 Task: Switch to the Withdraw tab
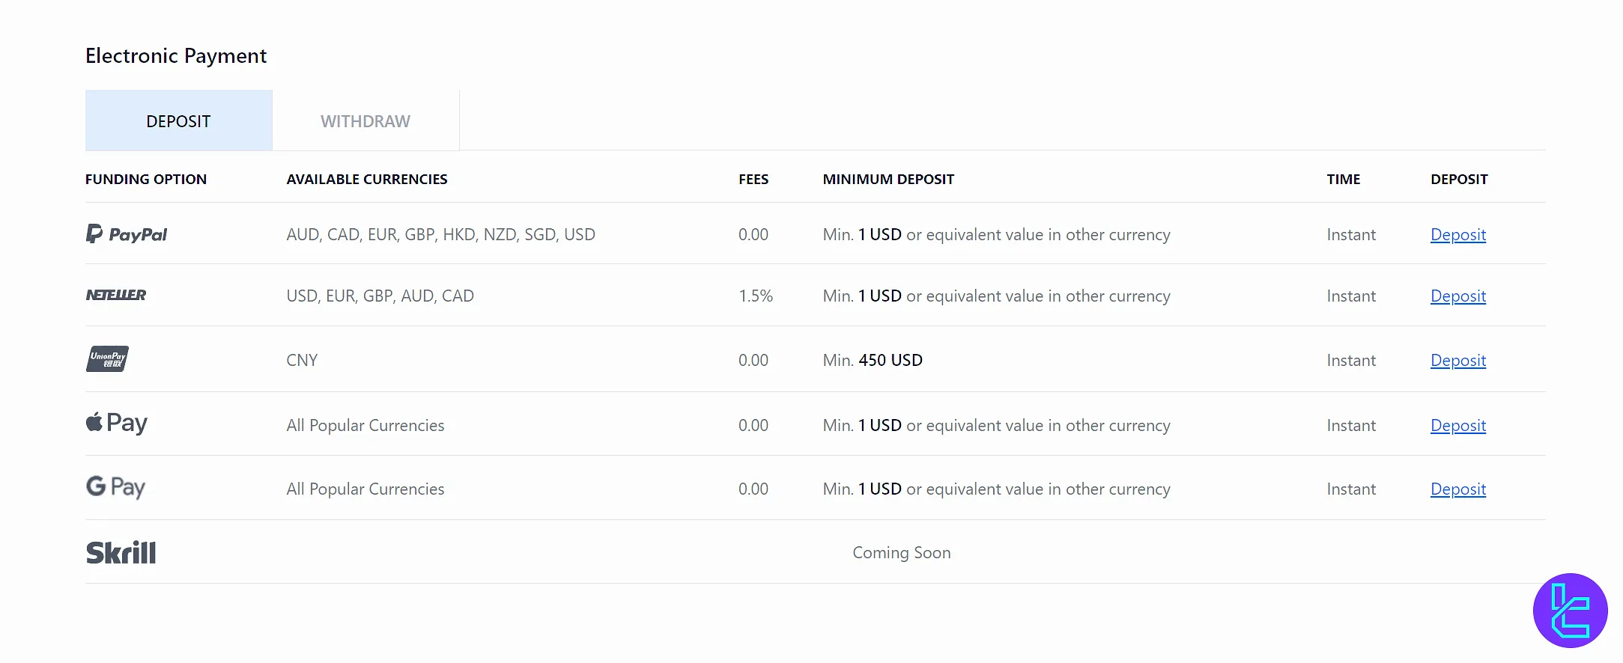[365, 121]
